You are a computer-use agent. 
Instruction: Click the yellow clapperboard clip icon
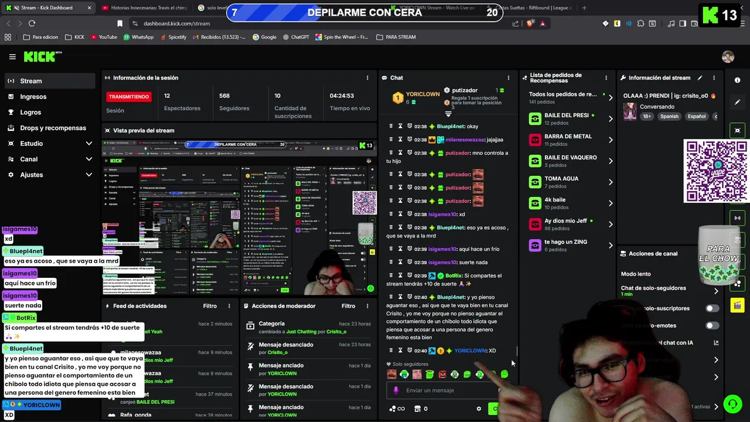737,305
